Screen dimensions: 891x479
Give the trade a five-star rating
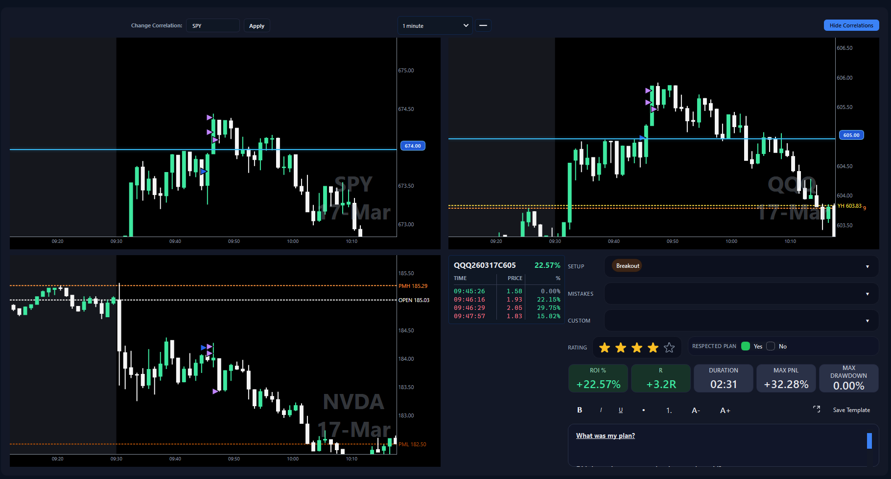click(x=669, y=347)
